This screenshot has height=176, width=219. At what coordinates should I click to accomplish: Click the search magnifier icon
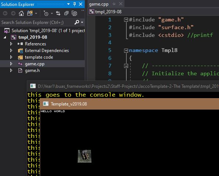click(x=77, y=22)
